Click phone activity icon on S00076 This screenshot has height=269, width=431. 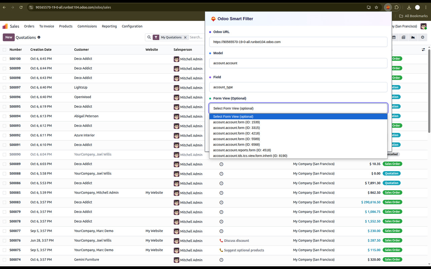pyautogui.click(x=221, y=241)
